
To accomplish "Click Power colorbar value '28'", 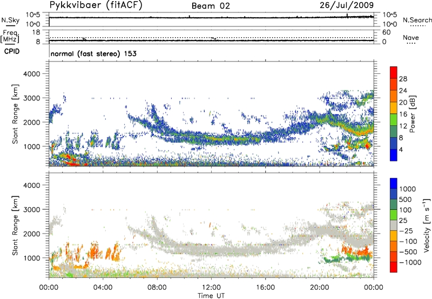I will coord(403,79).
